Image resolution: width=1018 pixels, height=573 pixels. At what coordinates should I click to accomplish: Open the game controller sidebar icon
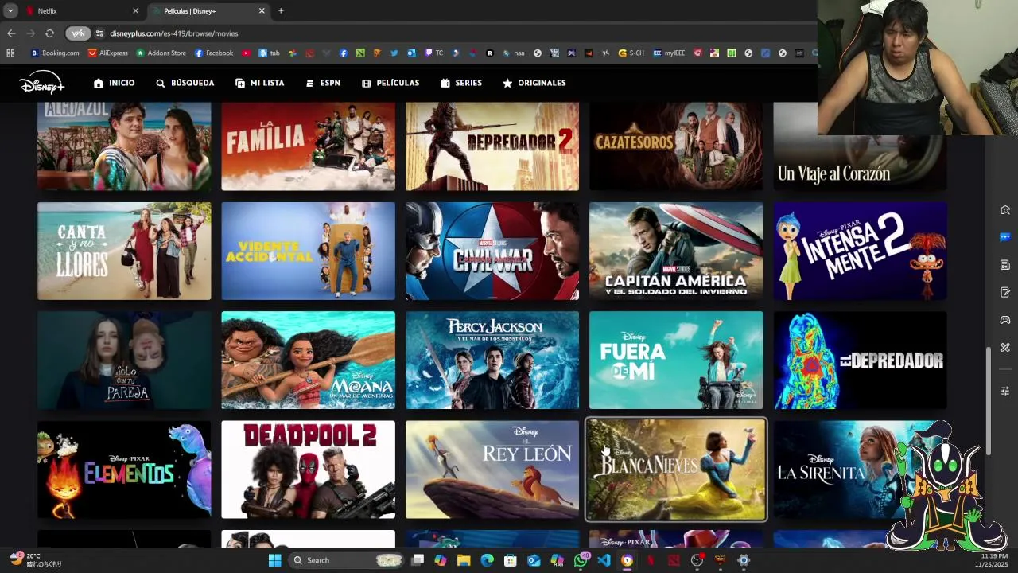tap(1005, 320)
